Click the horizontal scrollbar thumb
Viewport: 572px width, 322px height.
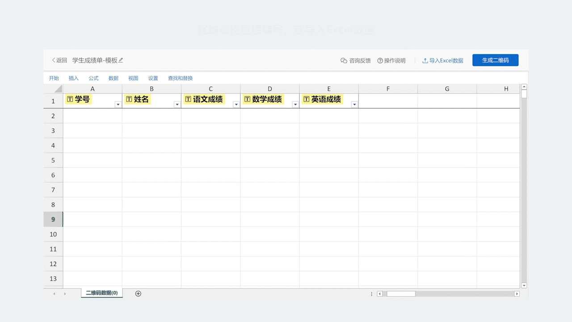pos(401,294)
